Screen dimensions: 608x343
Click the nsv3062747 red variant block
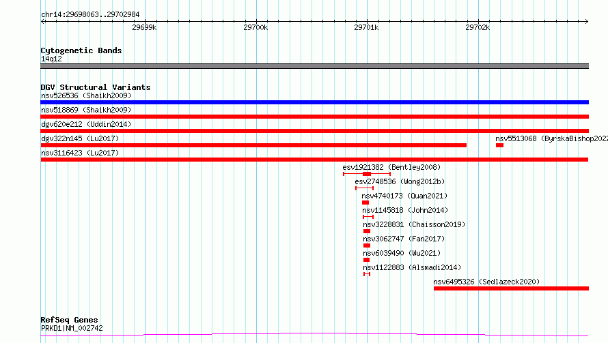(367, 245)
